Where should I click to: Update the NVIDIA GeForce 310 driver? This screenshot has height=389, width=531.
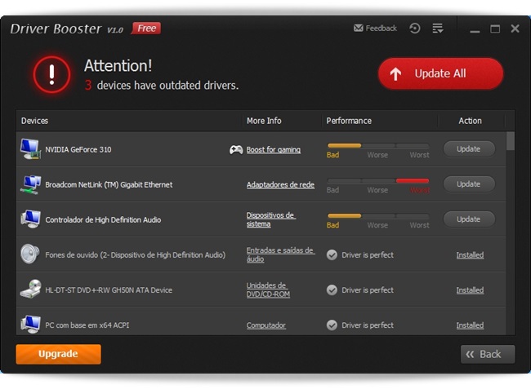coord(469,149)
